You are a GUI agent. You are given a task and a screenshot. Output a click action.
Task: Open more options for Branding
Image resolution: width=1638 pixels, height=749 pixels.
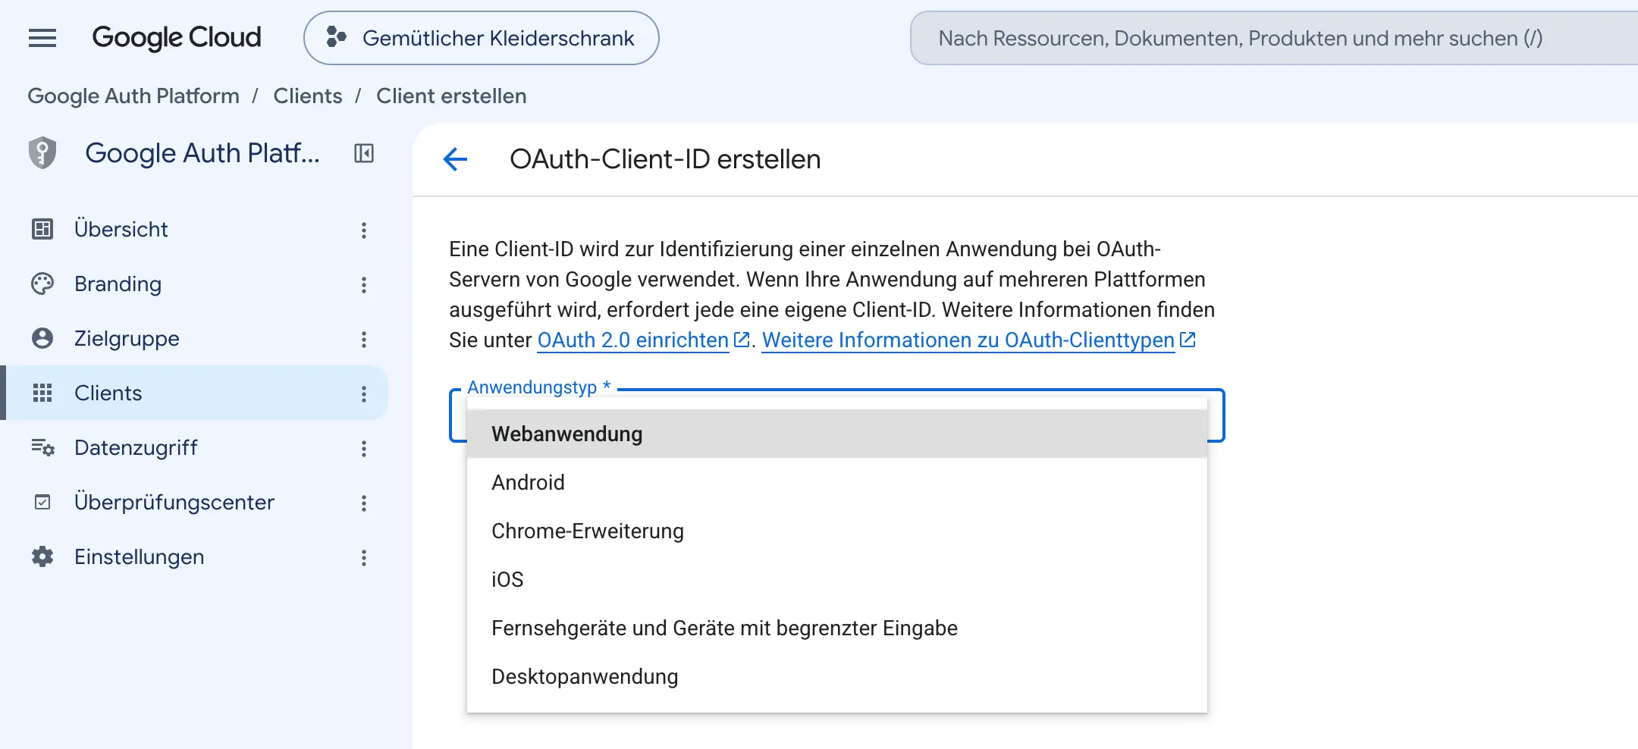point(364,284)
